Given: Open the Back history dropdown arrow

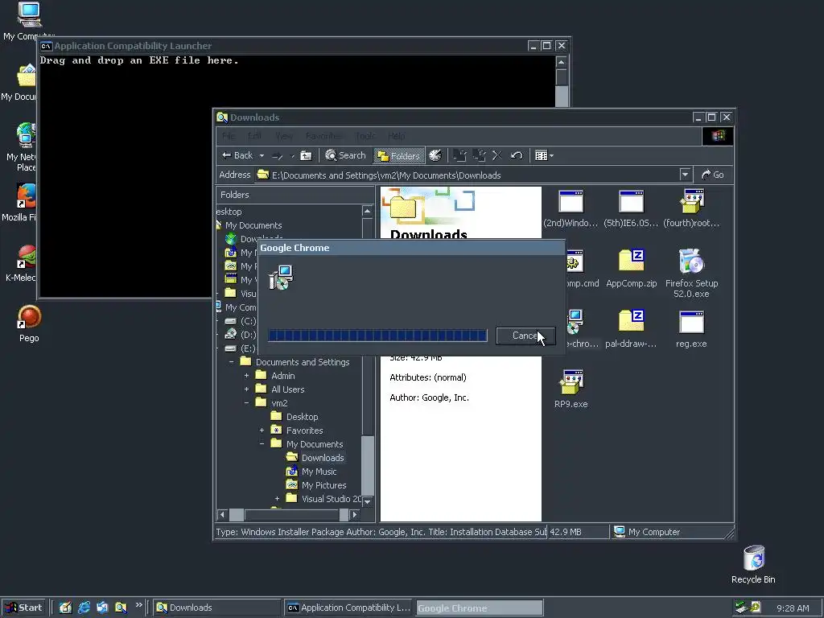Looking at the screenshot, I should (x=262, y=155).
